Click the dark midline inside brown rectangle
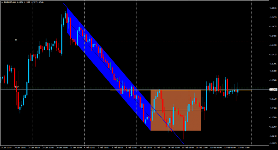This screenshot has width=278, height=150. (x=176, y=110)
